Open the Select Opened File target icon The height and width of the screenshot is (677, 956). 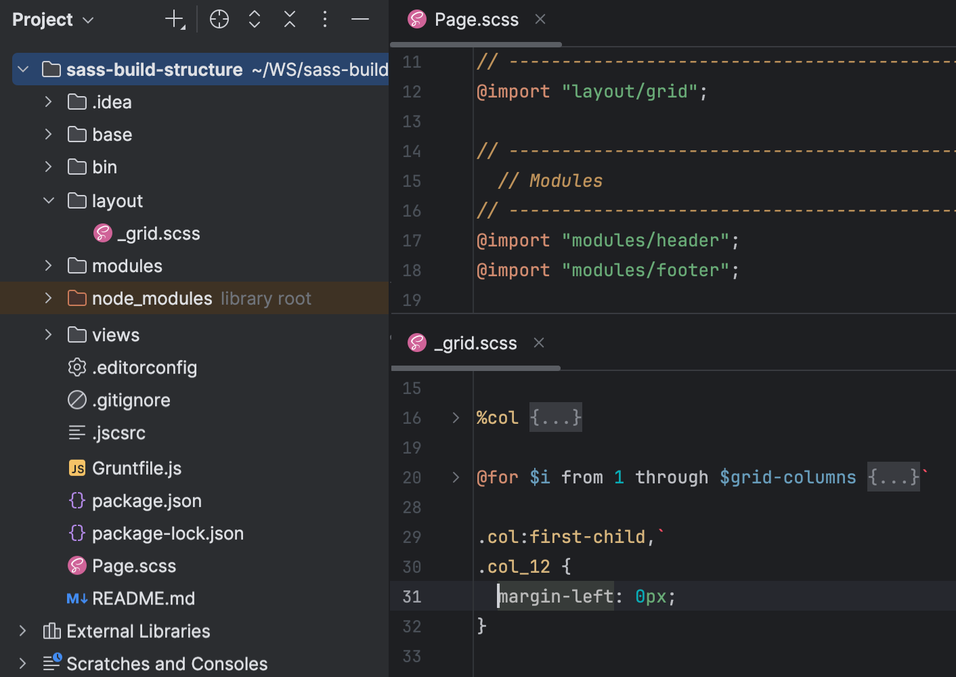[219, 19]
